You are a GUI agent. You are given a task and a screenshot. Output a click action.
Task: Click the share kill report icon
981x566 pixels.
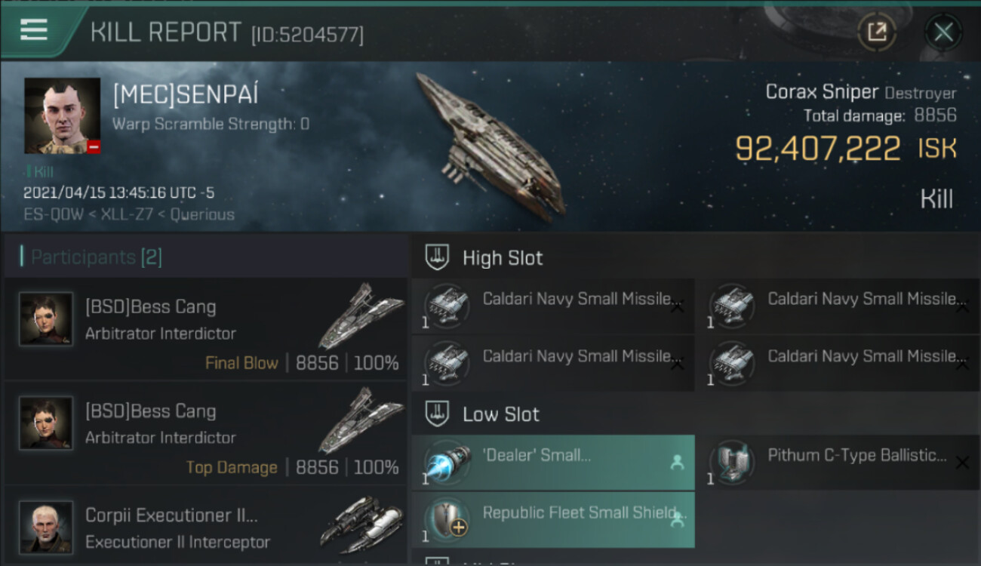click(x=877, y=32)
